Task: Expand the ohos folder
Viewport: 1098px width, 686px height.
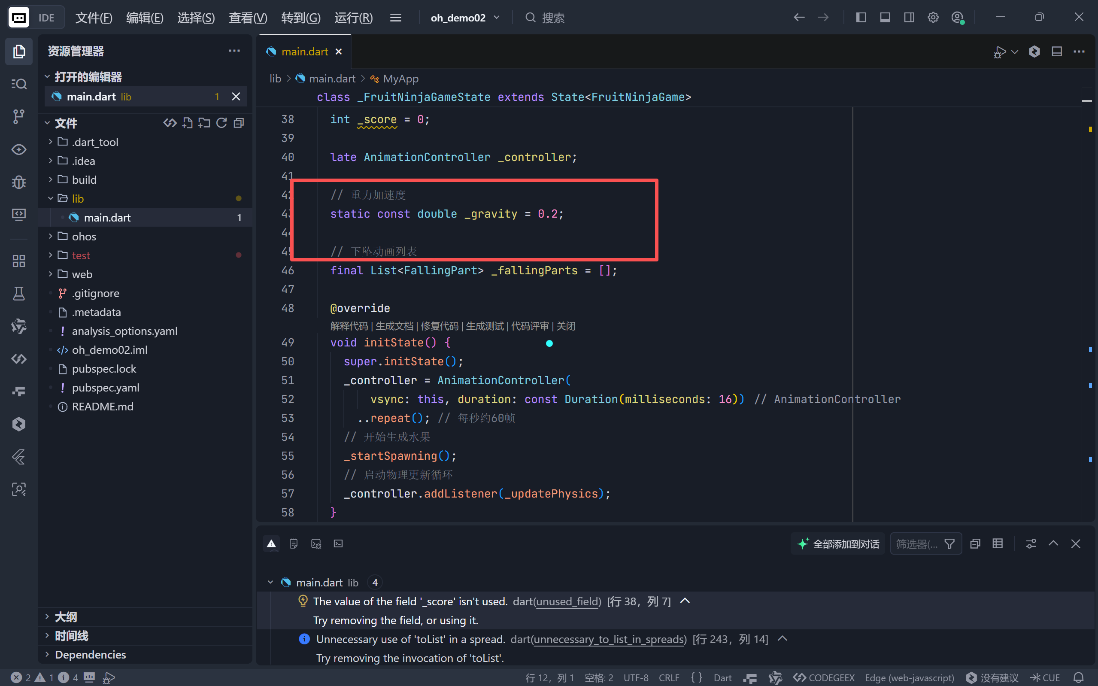Action: (84, 237)
